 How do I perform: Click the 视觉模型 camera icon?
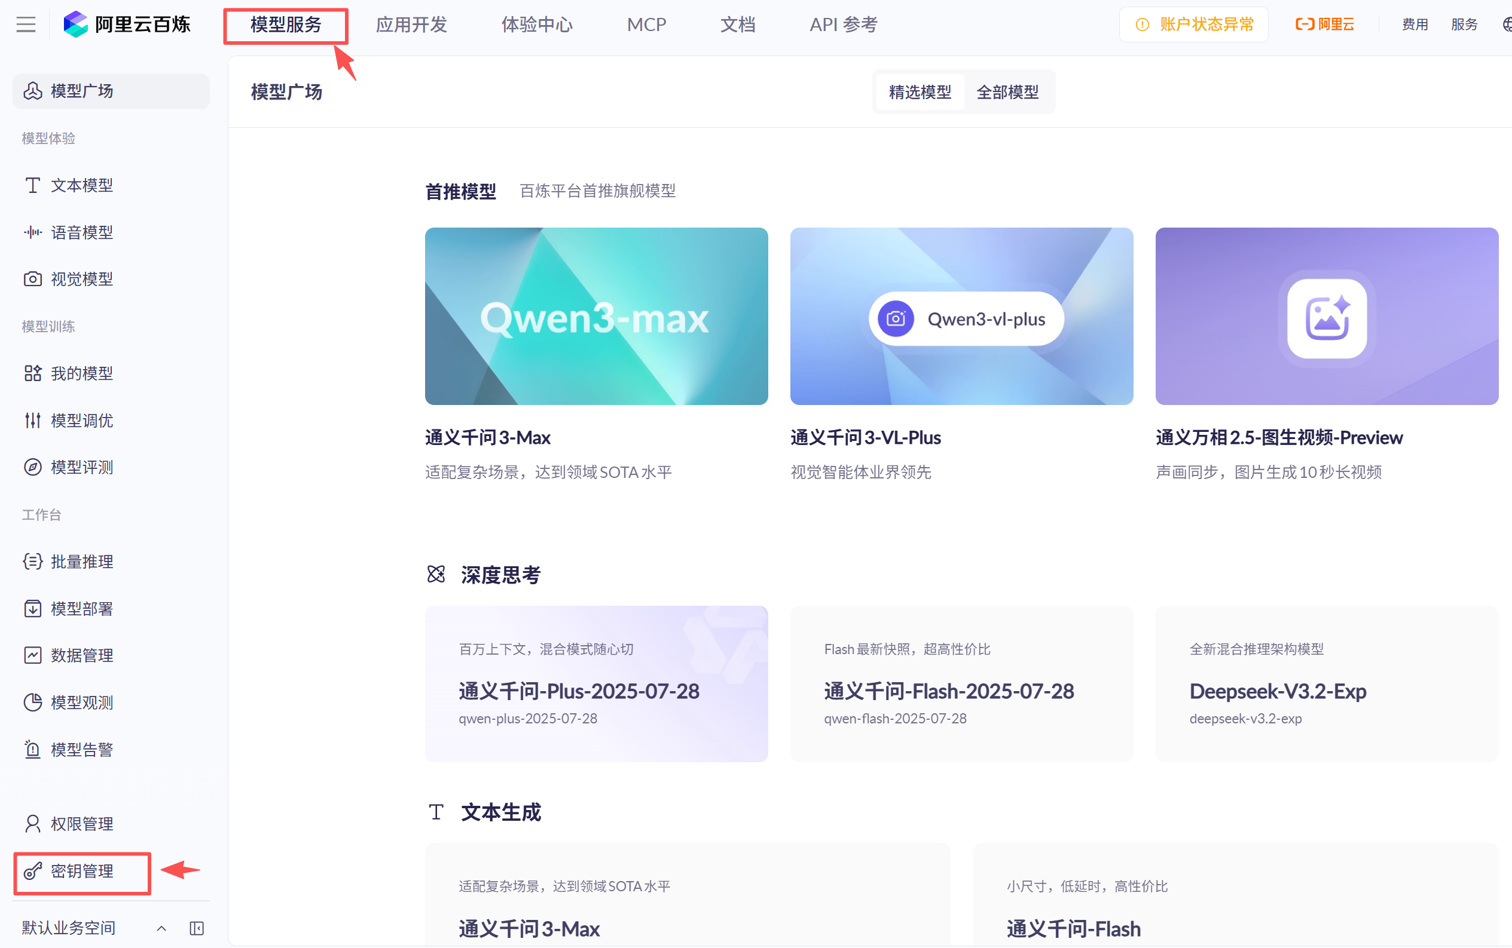coord(33,278)
